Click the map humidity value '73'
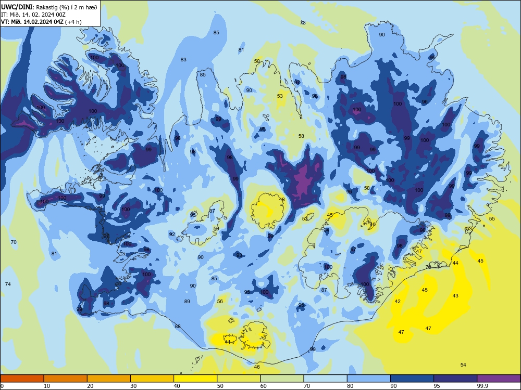 (303, 23)
